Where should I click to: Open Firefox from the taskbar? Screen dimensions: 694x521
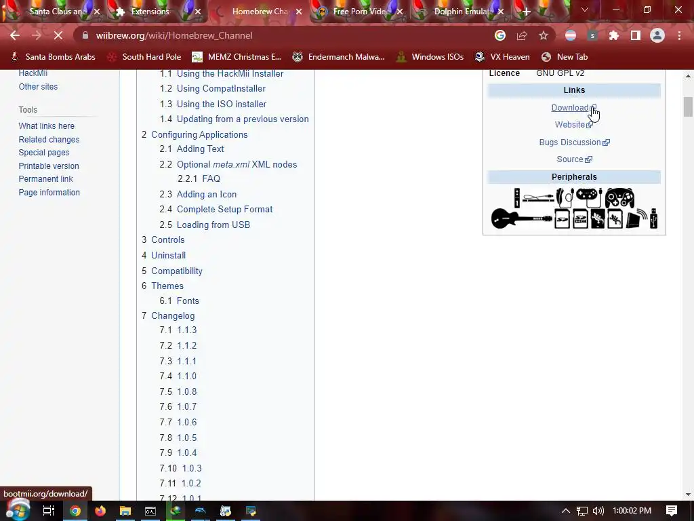tap(100, 511)
